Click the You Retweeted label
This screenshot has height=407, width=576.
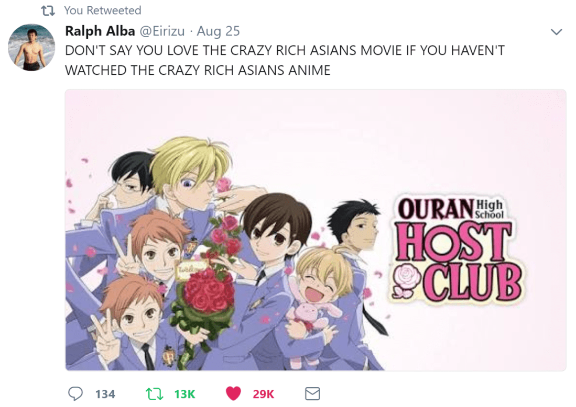point(103,10)
